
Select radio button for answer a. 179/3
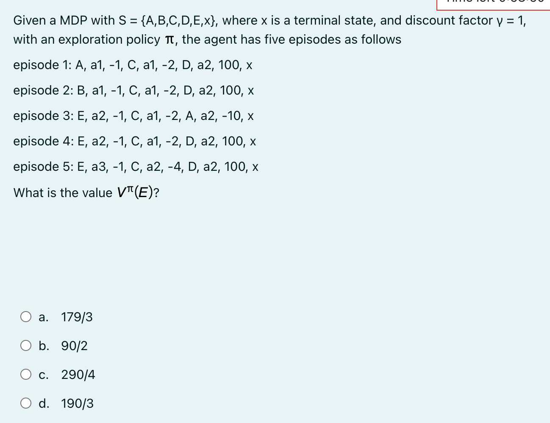click(26, 317)
